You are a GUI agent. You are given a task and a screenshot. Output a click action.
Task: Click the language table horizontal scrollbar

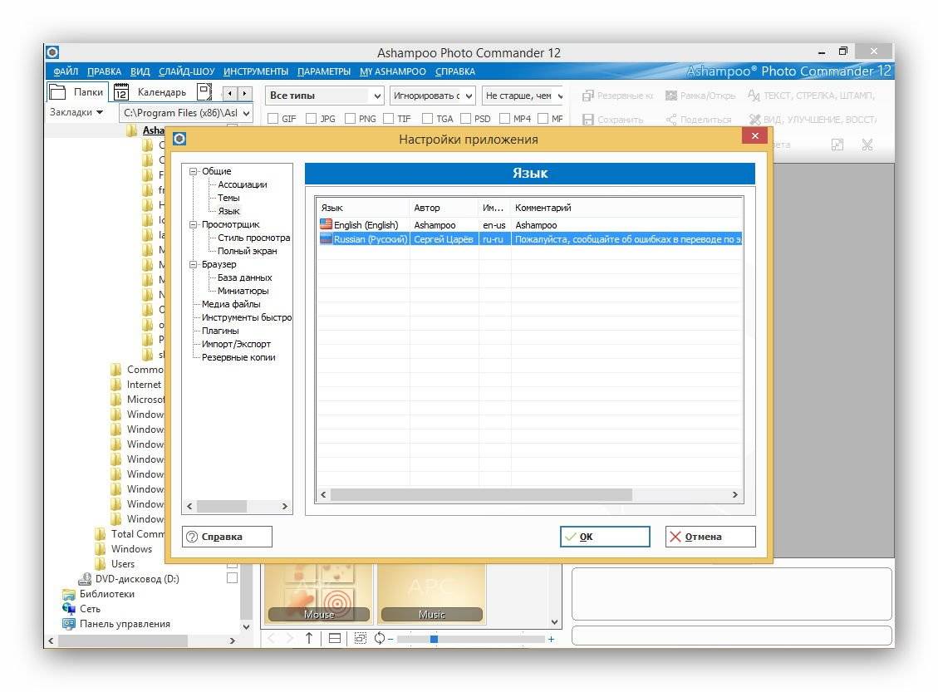coord(482,494)
